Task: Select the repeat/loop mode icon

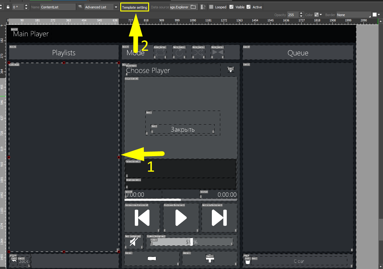Action: point(160,53)
